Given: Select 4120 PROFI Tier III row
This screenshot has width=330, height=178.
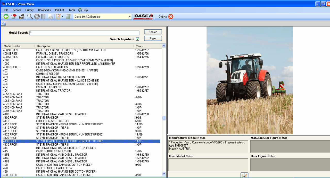Looking at the screenshot, I should click(x=81, y=138).
